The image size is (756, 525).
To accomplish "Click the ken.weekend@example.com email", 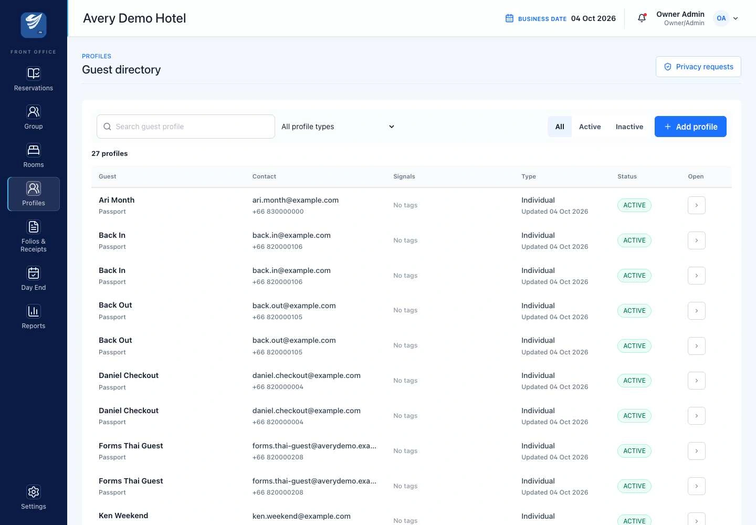I will pyautogui.click(x=301, y=516).
